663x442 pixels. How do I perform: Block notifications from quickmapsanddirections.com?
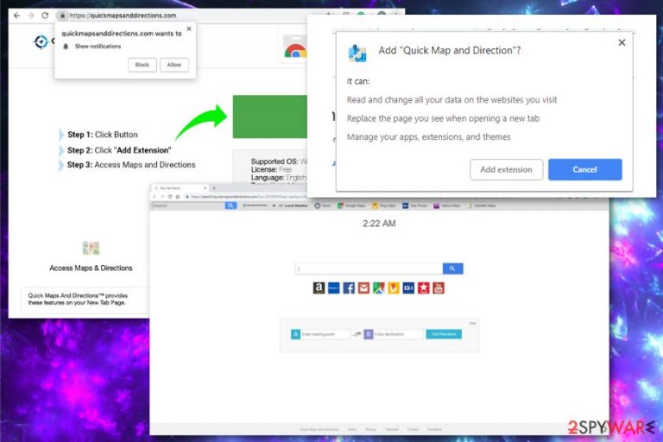click(142, 65)
